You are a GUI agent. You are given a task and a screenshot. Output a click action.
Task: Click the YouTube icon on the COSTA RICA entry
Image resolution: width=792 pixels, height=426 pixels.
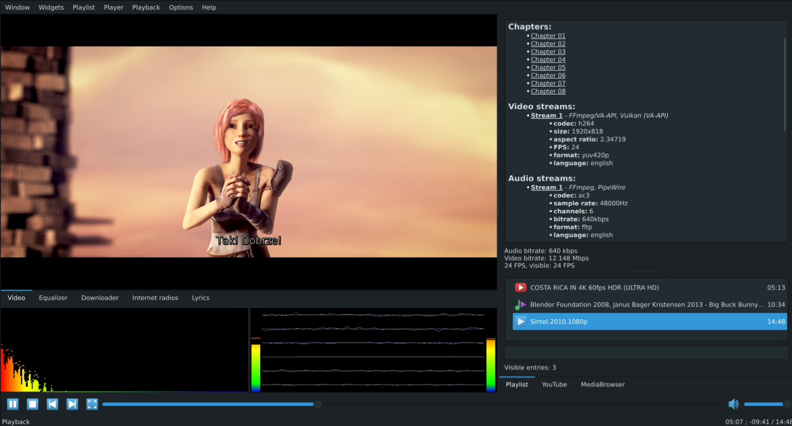[x=522, y=287]
